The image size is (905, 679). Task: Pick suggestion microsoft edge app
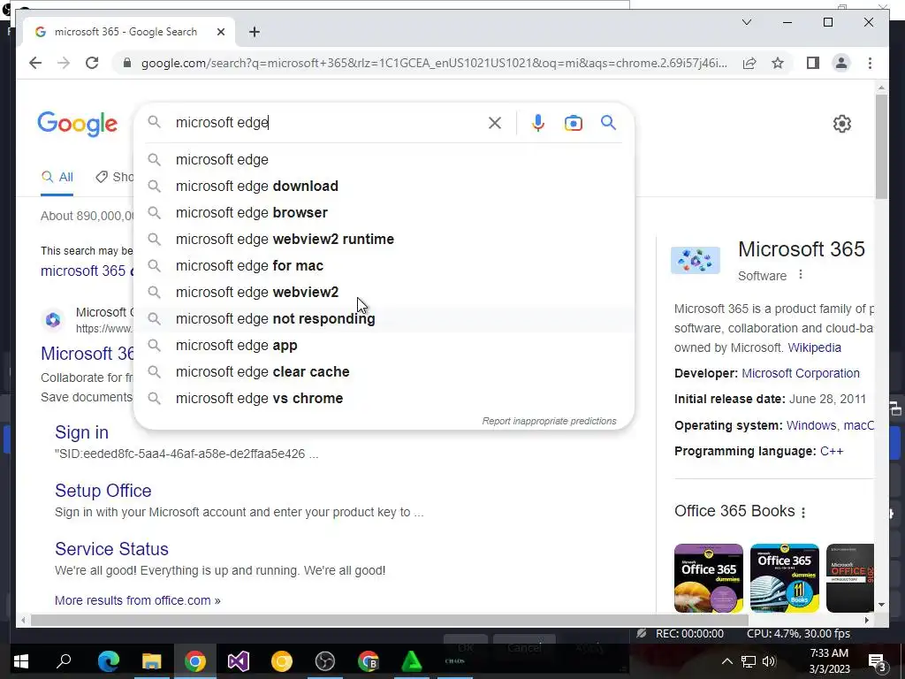click(x=384, y=346)
